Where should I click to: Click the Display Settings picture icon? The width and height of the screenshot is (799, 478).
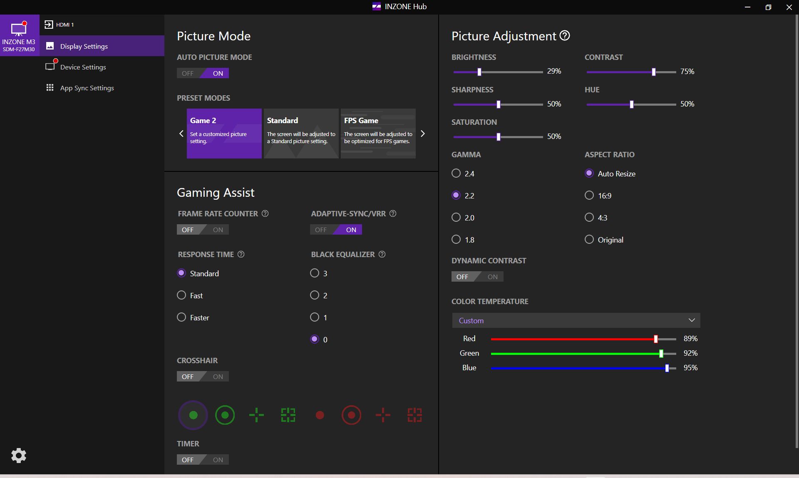[50, 46]
